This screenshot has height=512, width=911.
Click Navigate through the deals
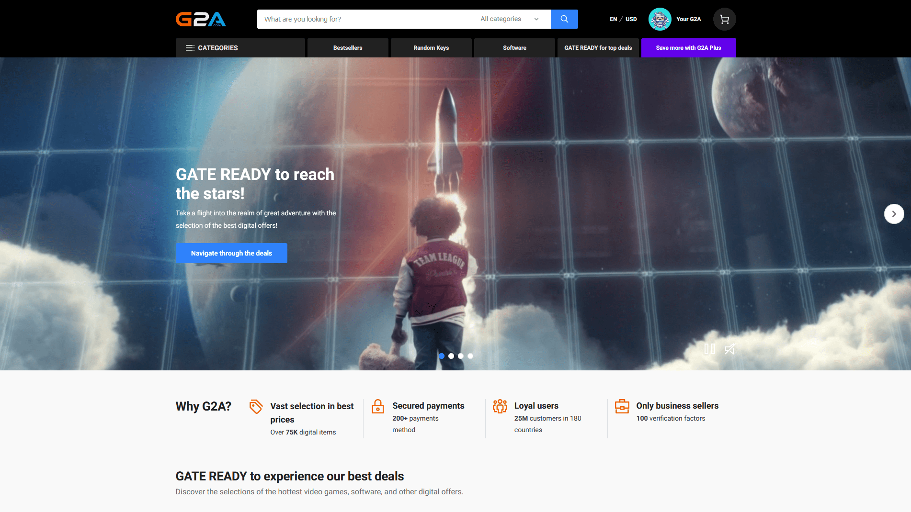coord(231,253)
